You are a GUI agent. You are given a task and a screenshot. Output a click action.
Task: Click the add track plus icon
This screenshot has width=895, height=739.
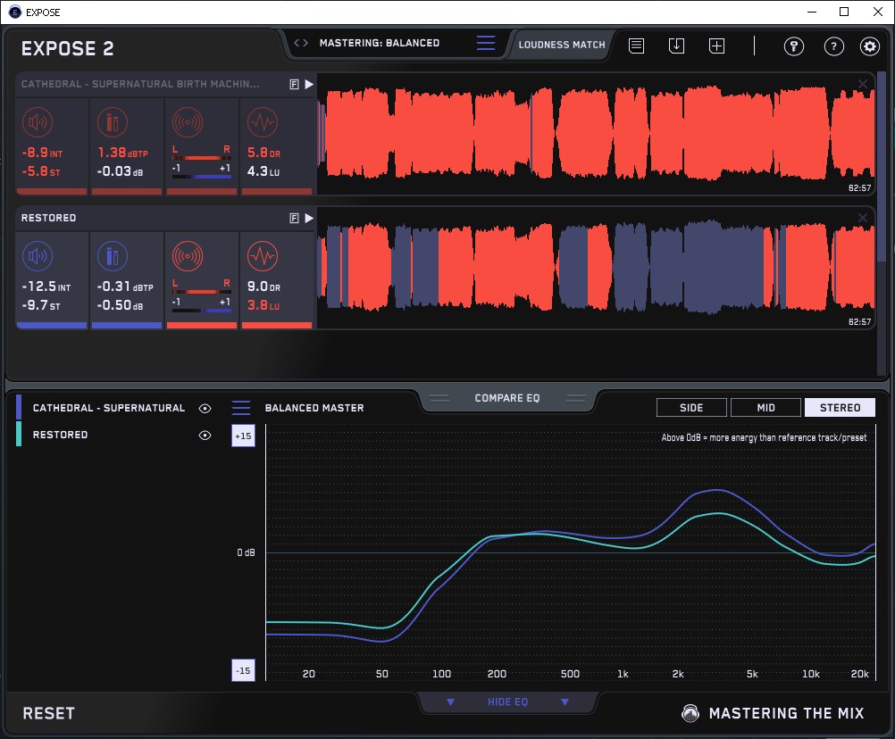tap(716, 46)
